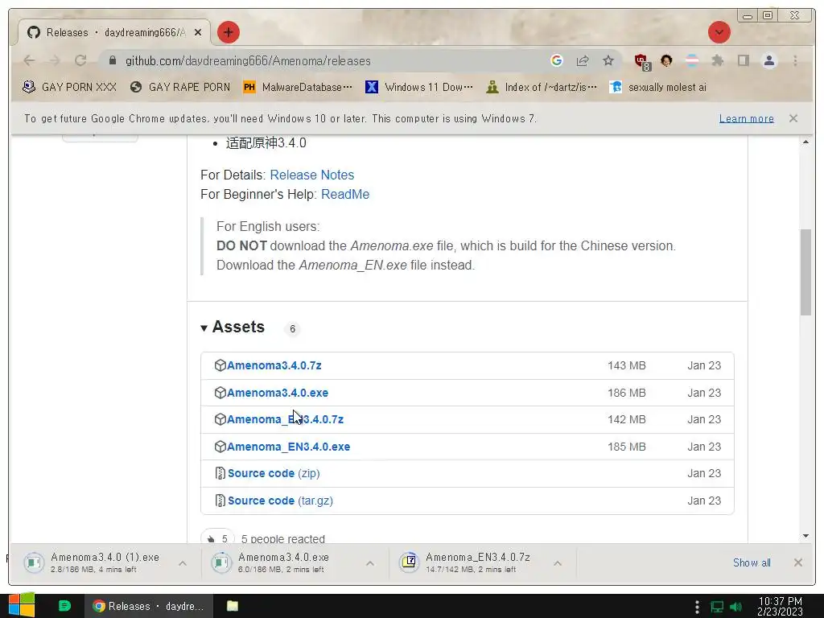824x618 pixels.
Task: Open the green chat app in taskbar
Action: point(64,606)
